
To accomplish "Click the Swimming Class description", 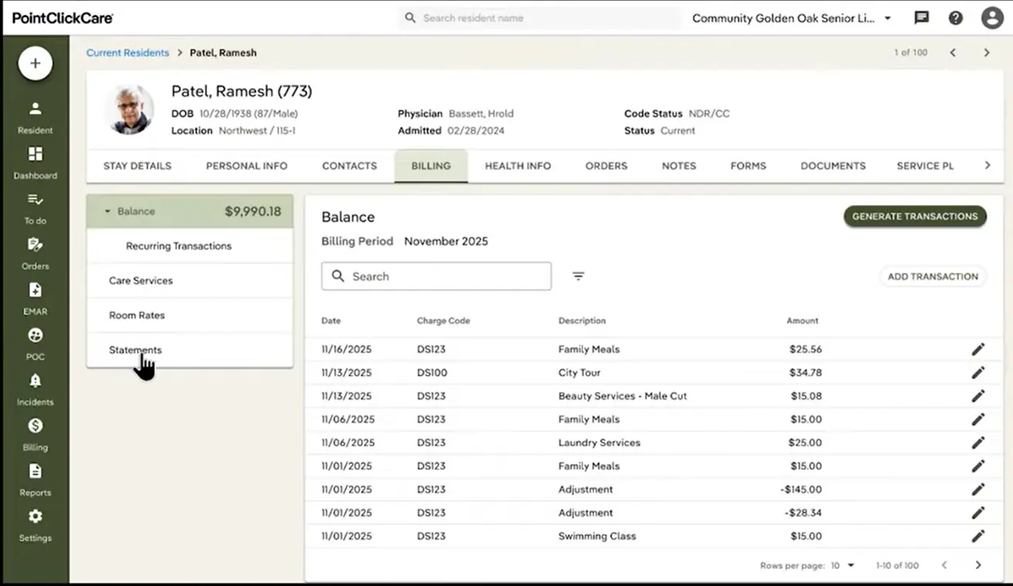I will pyautogui.click(x=597, y=536).
